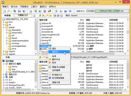Go up a folder in image pane
Screen dimensions: 131x96
[40, 16]
